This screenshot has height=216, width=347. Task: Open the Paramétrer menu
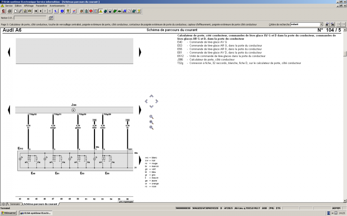[x=41, y=6]
